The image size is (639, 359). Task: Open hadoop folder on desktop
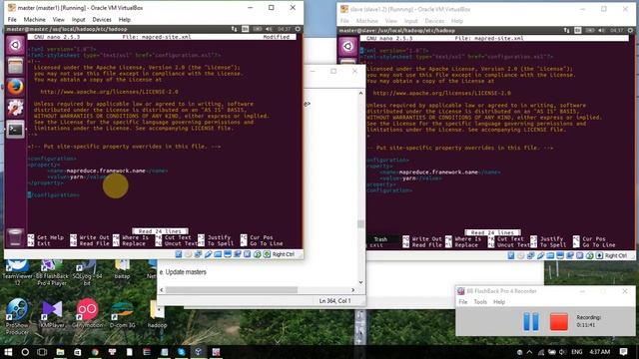157,314
